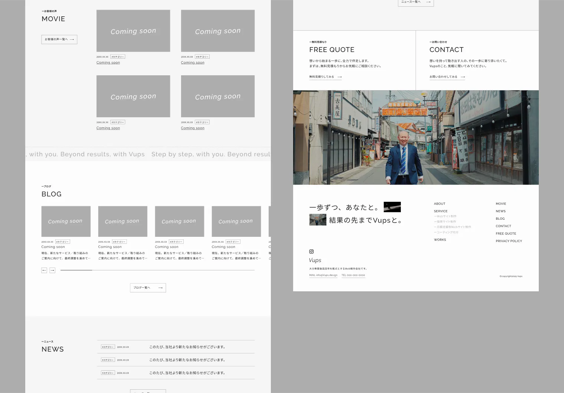Open ABOUT in the footer navigation
Image resolution: width=564 pixels, height=393 pixels.
[x=439, y=204]
